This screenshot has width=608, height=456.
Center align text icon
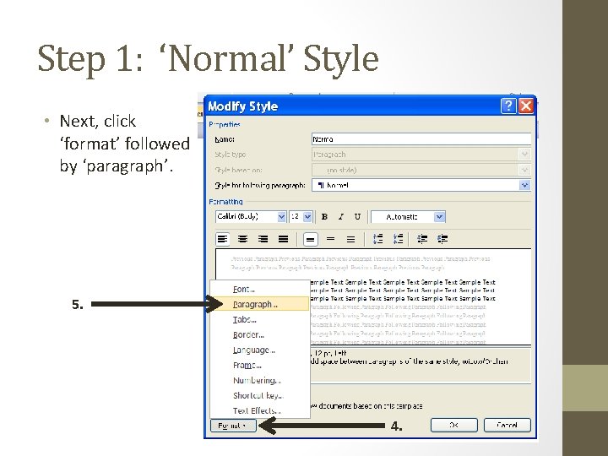coord(242,239)
